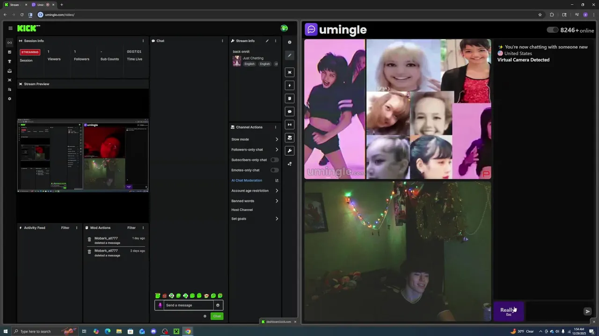Click the Just Chatting category thumbnail
599x336 pixels.
[x=237, y=61]
